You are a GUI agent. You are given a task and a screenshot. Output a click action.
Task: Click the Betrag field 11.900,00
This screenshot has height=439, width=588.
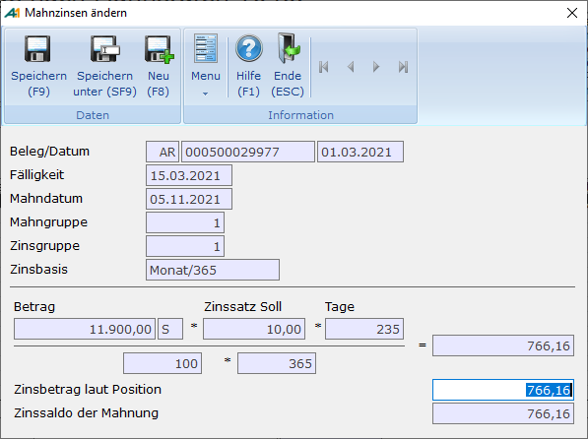coord(85,329)
